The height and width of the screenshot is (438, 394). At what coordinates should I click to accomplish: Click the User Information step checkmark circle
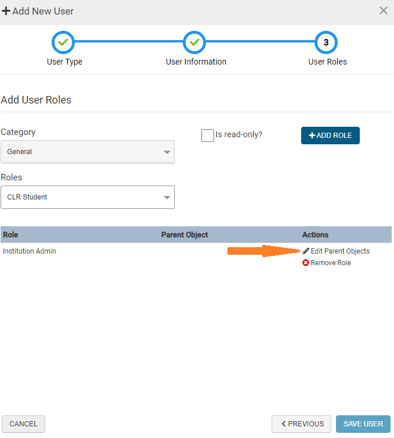coord(195,42)
